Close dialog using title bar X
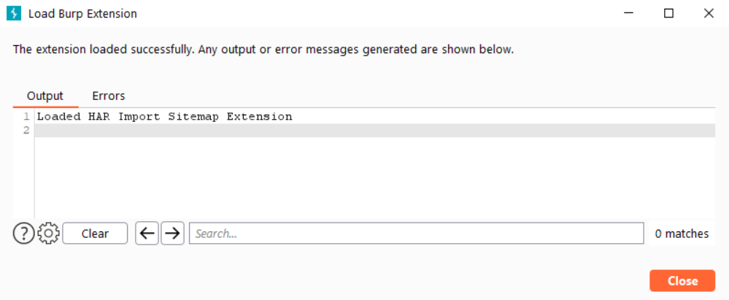Image resolution: width=729 pixels, height=300 pixels. tap(709, 13)
